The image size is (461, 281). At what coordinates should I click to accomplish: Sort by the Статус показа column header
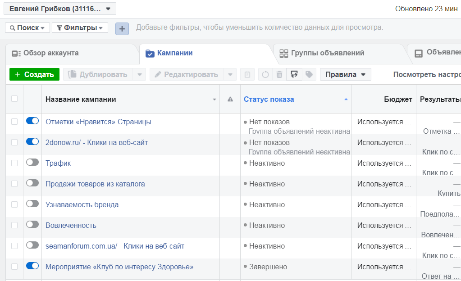pyautogui.click(x=269, y=99)
